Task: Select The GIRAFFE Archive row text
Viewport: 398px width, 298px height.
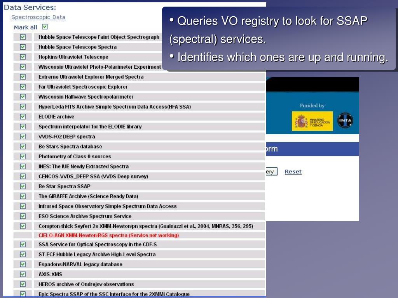Action: point(88,196)
